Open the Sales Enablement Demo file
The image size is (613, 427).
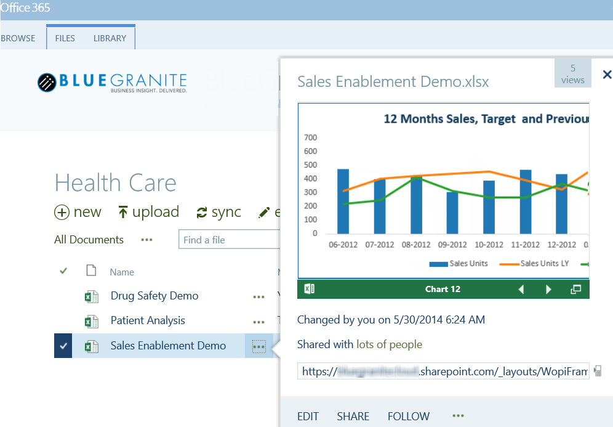(x=168, y=346)
